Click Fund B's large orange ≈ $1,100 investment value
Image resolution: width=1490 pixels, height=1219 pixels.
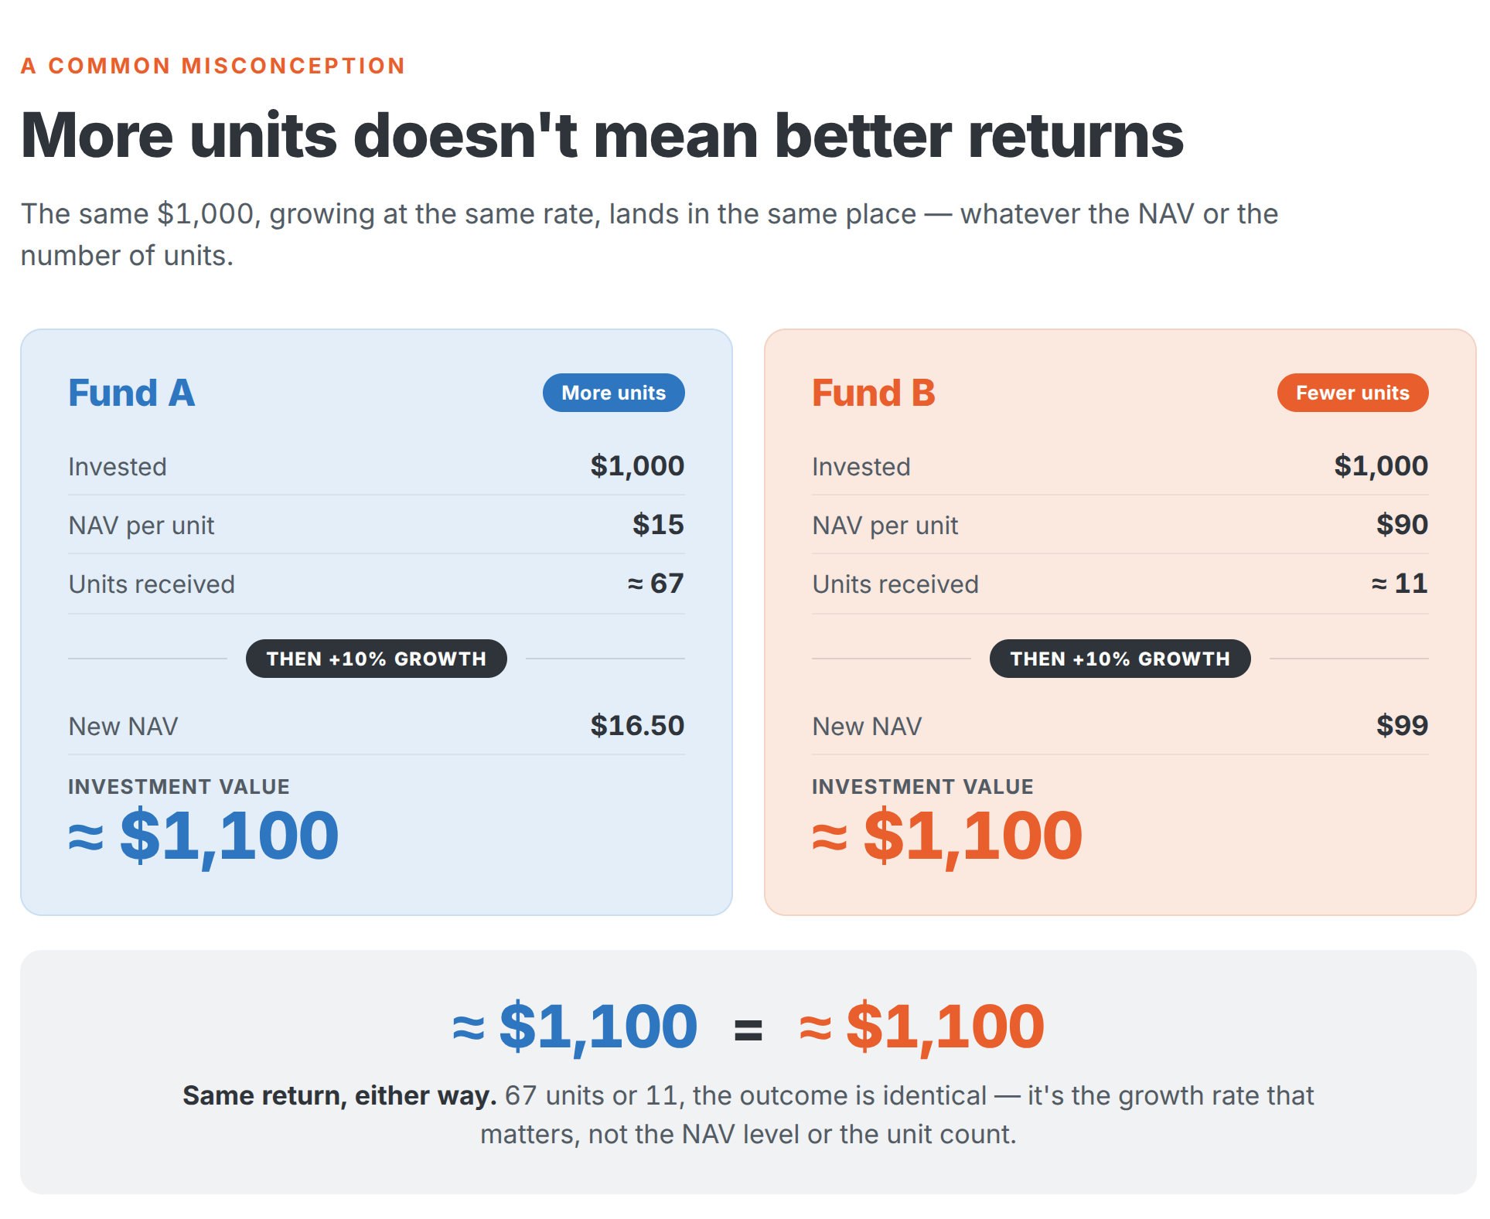point(947,836)
